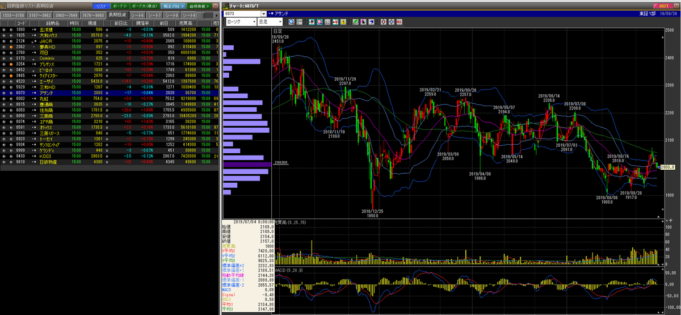Open the 日足 timeframe dropdown
681x315 pixels.
(280, 22)
